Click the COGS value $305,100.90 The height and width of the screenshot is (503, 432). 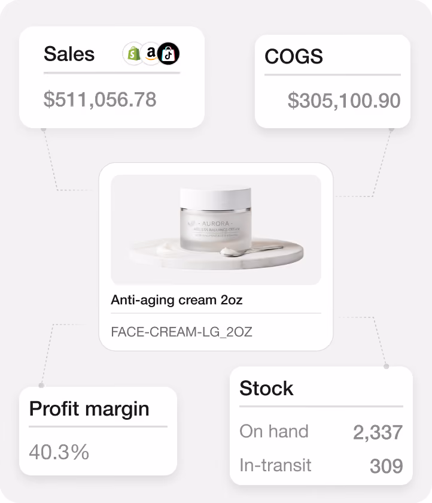tap(344, 101)
